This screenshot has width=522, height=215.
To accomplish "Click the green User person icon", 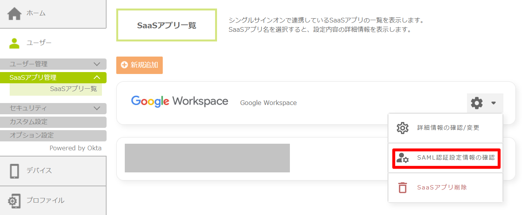I will 14,43.
